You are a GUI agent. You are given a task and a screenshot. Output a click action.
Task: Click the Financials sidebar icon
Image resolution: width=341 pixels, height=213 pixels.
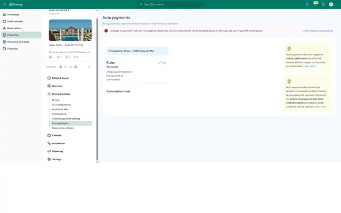4,48
